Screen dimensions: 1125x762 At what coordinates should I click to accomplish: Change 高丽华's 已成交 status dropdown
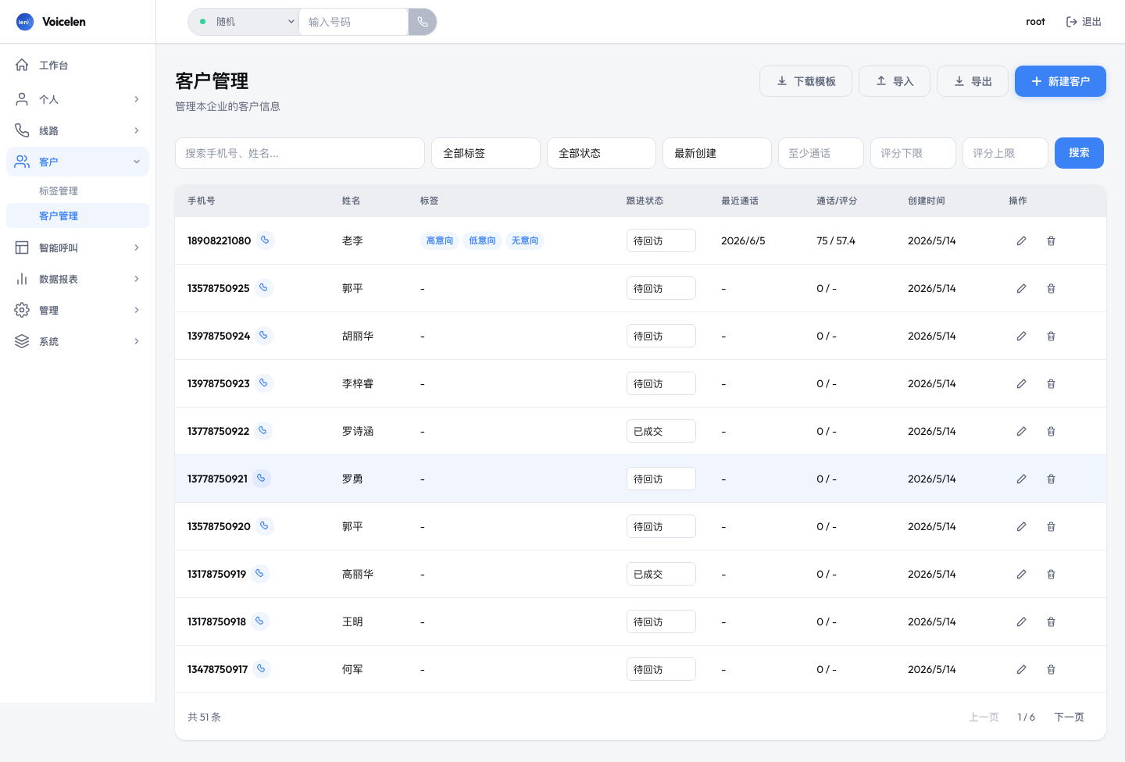[x=661, y=574]
